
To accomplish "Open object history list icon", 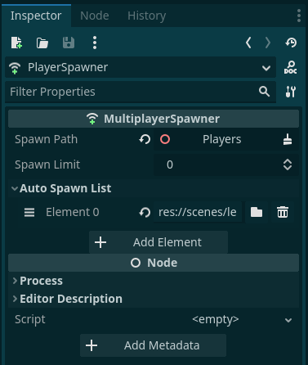I will [291, 43].
